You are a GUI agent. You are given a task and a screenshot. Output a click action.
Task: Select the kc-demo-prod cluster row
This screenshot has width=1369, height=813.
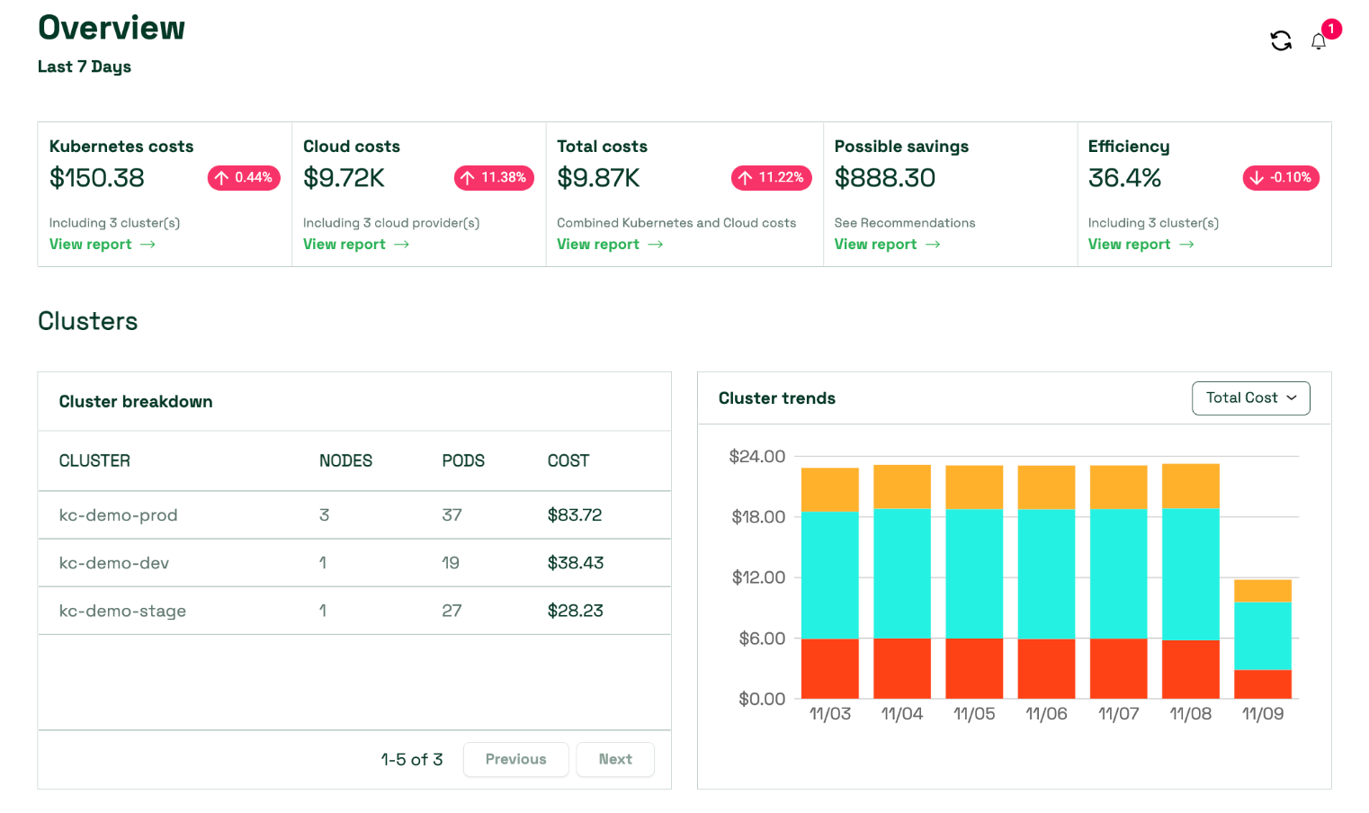pyautogui.click(x=118, y=515)
